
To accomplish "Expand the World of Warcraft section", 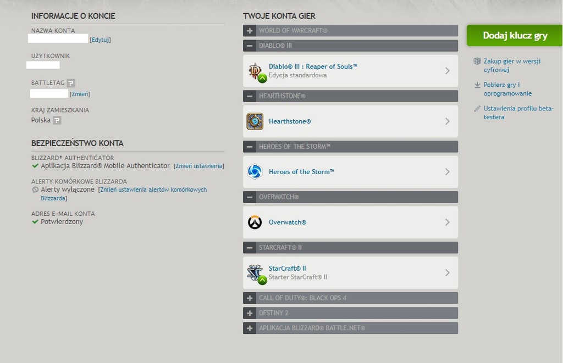I will coord(250,31).
